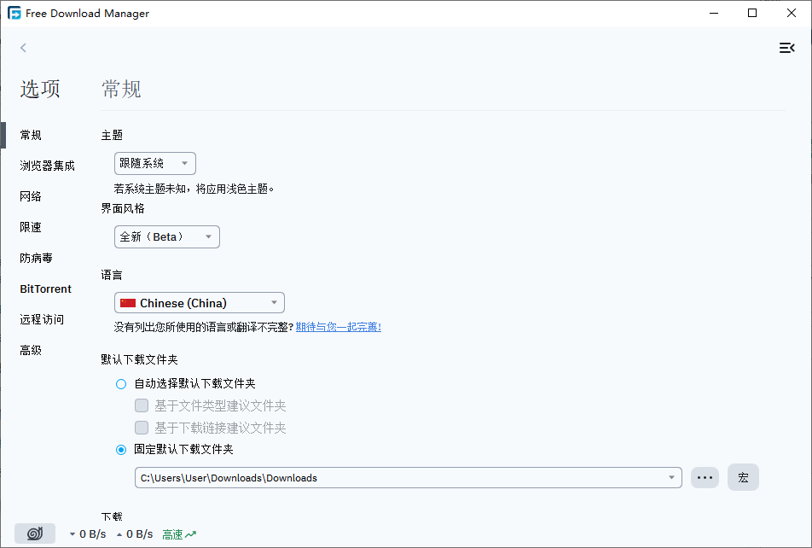Image resolution: width=812 pixels, height=548 pixels.
Task: Select the 常规 settings section
Action: 31,136
